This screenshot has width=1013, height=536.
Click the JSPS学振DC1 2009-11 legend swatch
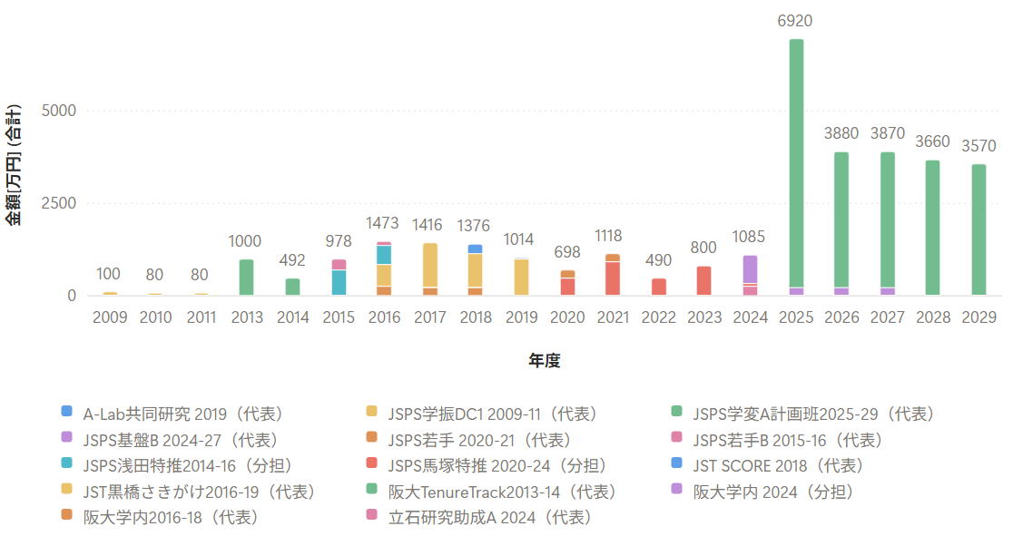[x=371, y=411]
